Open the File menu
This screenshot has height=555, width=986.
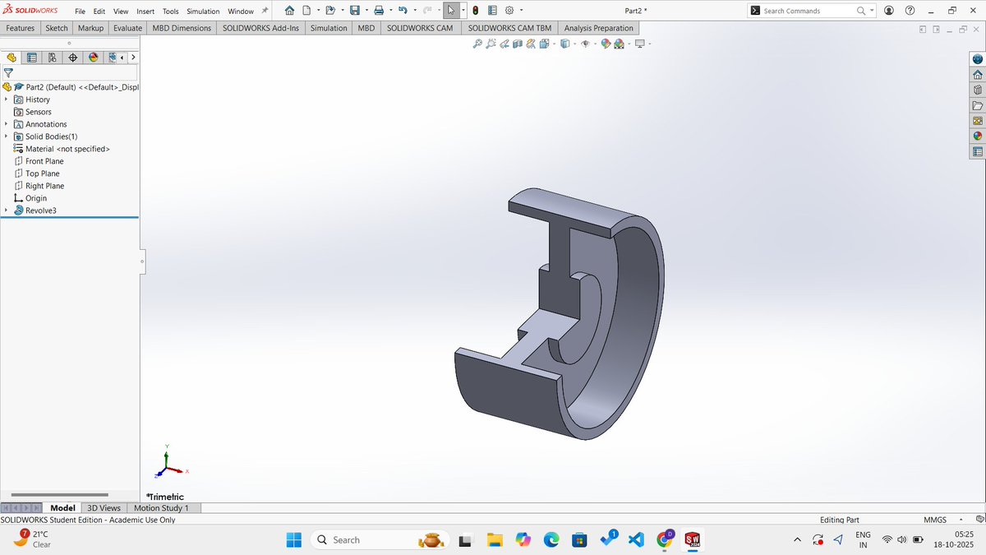[80, 12]
